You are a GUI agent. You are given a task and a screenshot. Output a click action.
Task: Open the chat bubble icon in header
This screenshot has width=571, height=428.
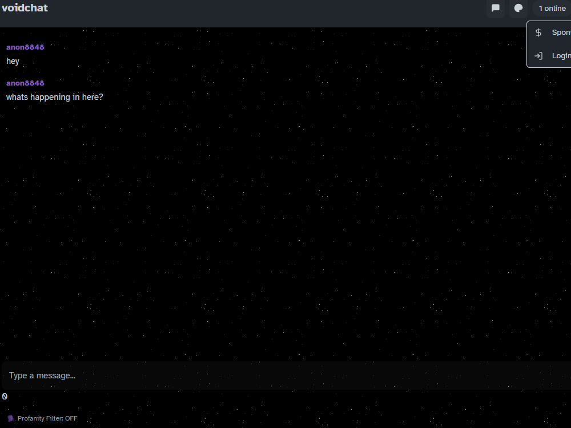pyautogui.click(x=495, y=9)
